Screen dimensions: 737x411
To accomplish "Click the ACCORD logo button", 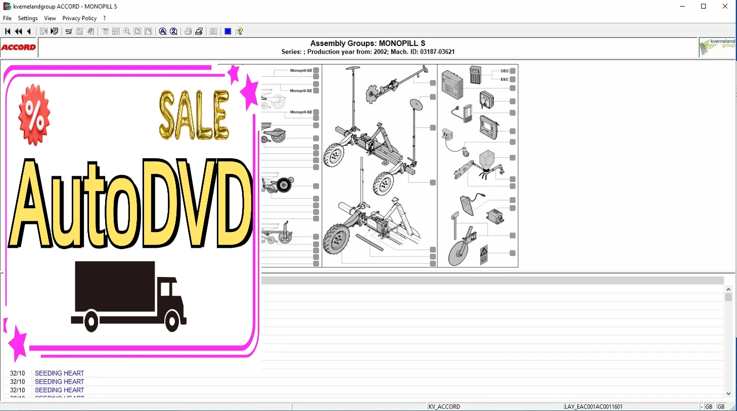I will pyautogui.click(x=19, y=48).
